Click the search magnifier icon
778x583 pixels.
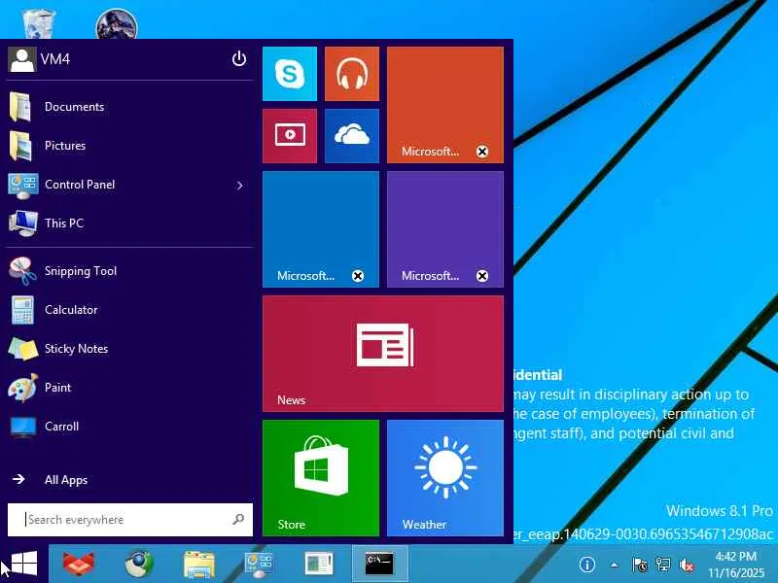point(238,519)
